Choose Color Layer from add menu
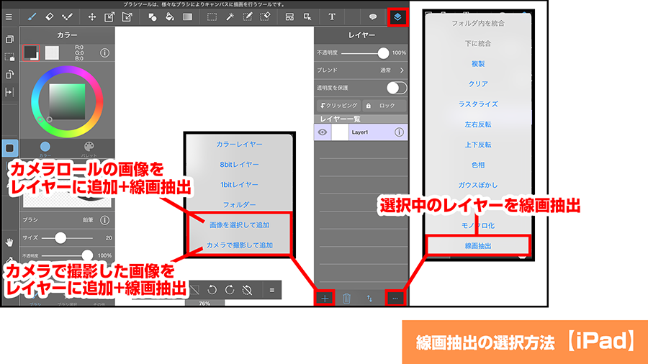 pos(239,144)
